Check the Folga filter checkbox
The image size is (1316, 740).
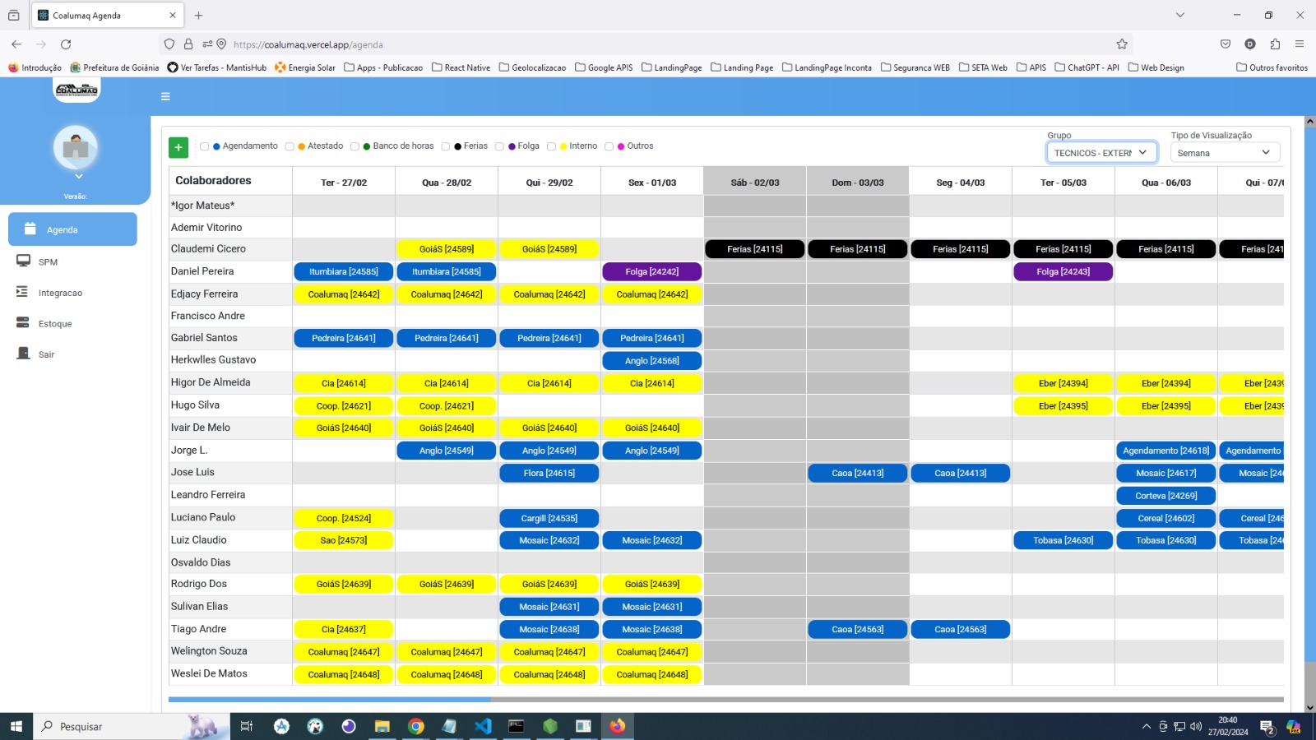pos(499,146)
